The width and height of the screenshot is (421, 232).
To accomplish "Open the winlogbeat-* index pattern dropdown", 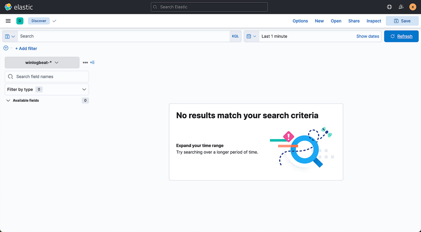I will tap(42, 62).
